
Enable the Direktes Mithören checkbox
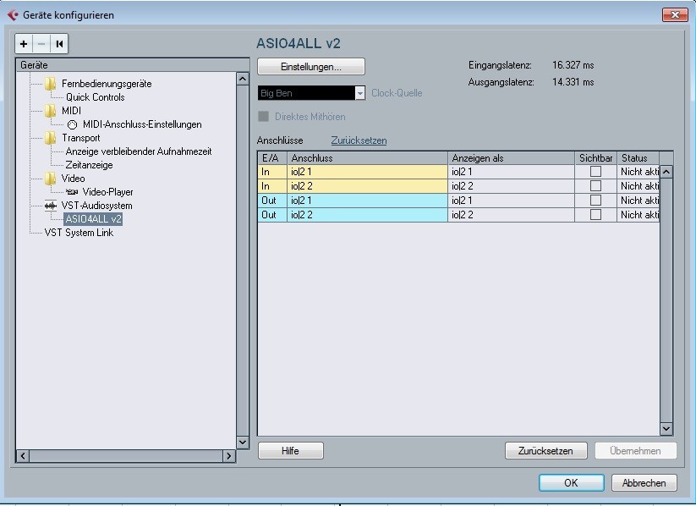click(x=264, y=117)
